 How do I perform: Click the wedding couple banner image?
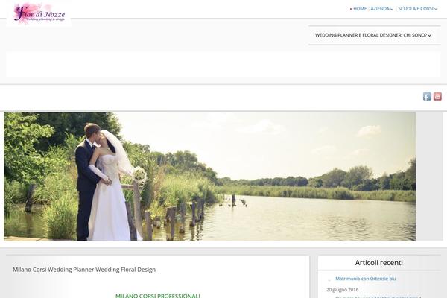209,177
